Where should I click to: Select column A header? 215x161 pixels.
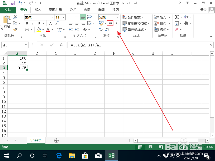point(17,53)
